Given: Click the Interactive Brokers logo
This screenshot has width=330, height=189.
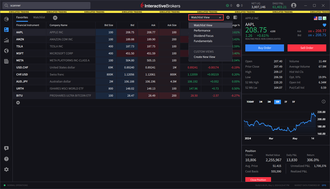Looking at the screenshot, I should tap(160, 6).
